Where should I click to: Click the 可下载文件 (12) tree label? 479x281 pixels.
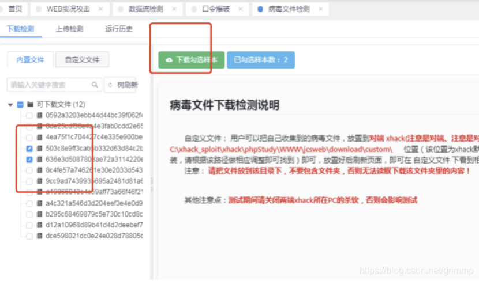point(61,105)
